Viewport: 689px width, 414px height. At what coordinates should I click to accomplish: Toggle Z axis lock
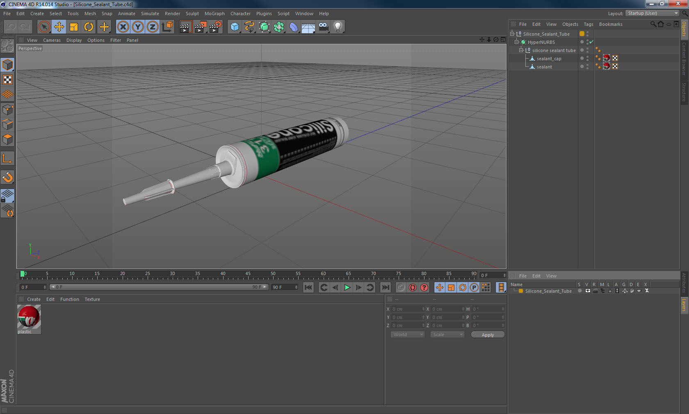pos(153,27)
